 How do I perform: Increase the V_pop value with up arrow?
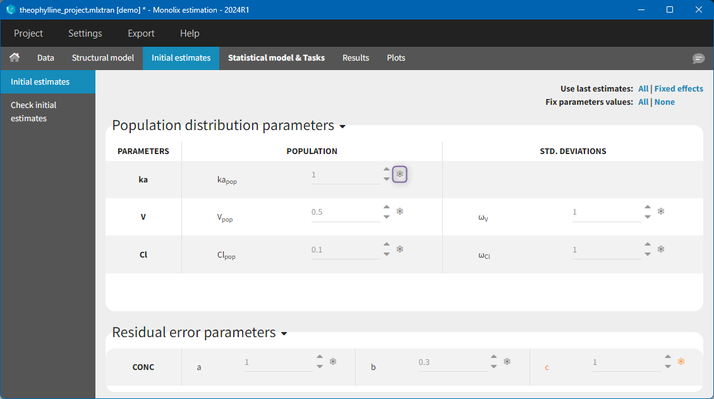coord(387,207)
